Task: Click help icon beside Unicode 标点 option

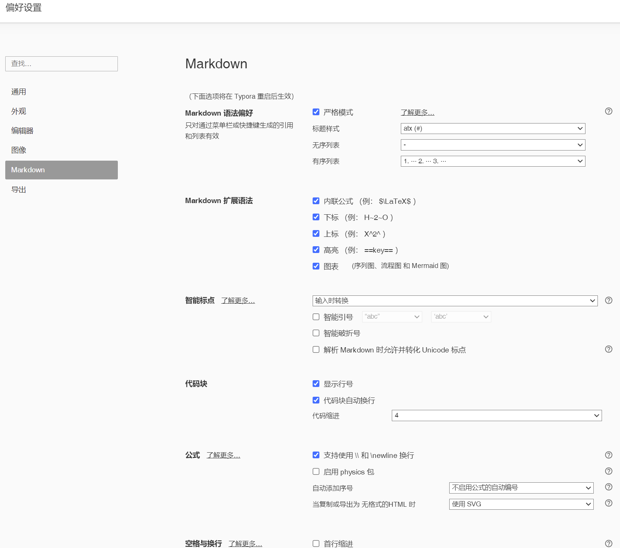Action: (x=608, y=349)
